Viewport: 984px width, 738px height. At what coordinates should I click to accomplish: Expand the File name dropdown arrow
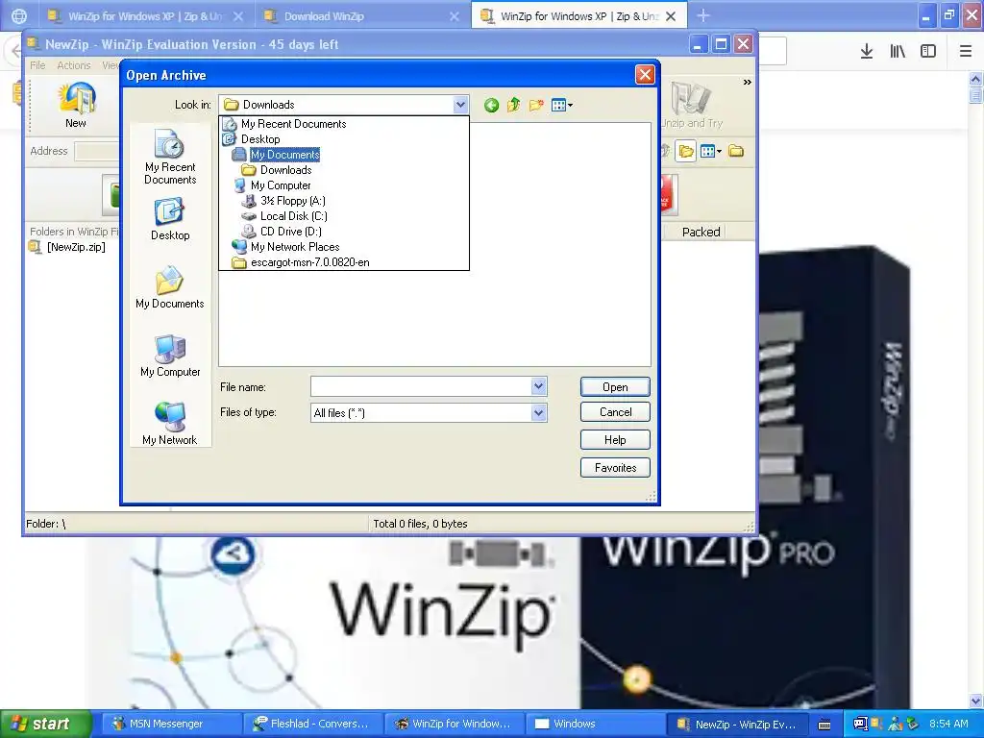(538, 386)
